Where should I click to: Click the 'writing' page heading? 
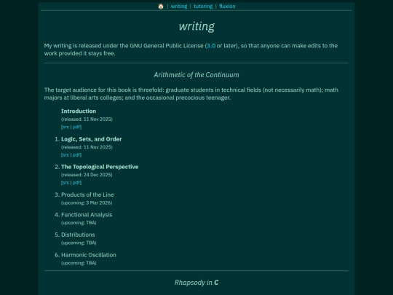(x=196, y=26)
